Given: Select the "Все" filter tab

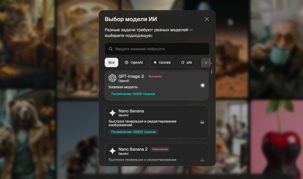Looking at the screenshot, I should click(x=112, y=62).
